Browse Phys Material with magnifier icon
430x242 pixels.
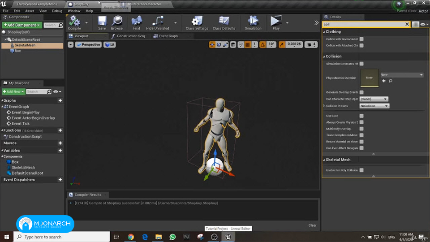tap(391, 81)
